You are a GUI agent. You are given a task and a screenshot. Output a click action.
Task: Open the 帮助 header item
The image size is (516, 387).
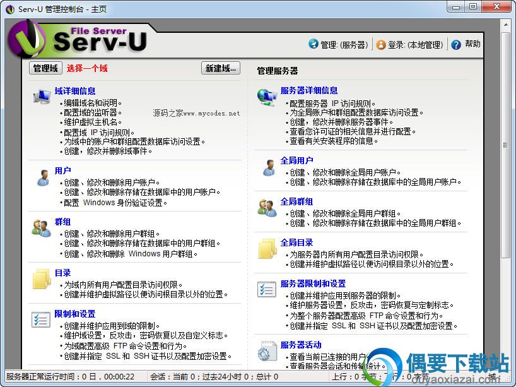(x=473, y=44)
